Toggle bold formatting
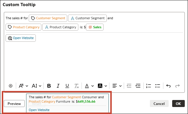Screen dimensions: 188x114 pyautogui.click(x=49, y=86)
